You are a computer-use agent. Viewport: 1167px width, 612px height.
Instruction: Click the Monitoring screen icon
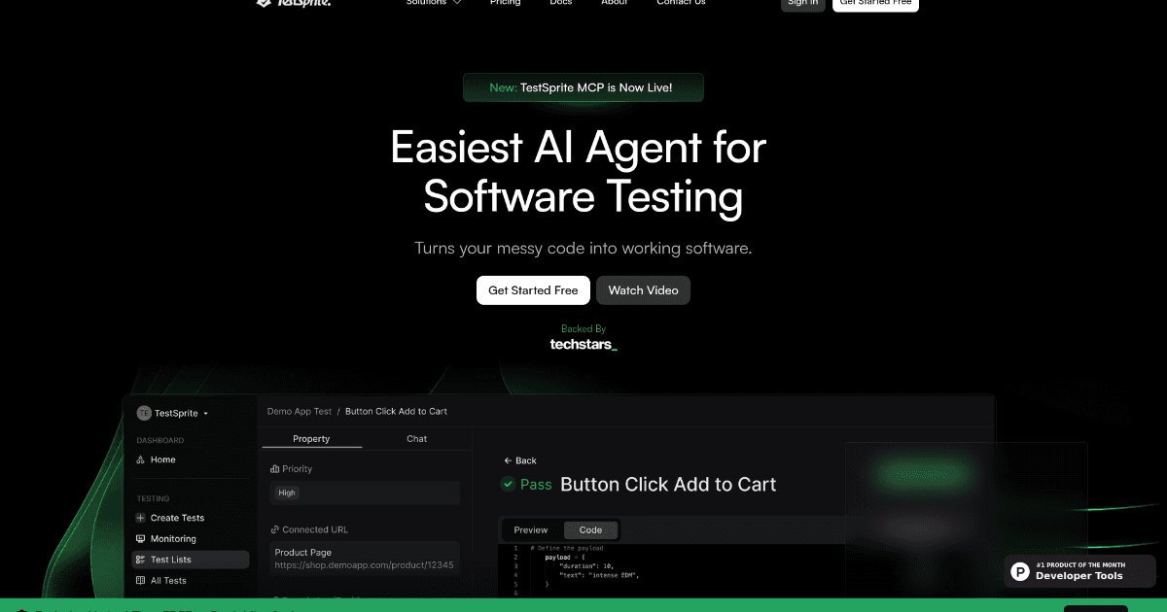141,538
